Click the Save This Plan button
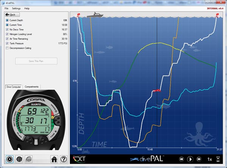Viewport: 227px width, 168px height. [x=36, y=61]
